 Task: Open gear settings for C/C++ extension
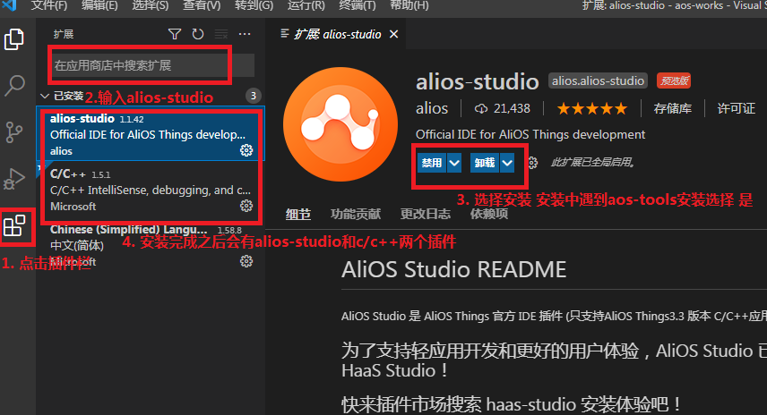point(246,206)
